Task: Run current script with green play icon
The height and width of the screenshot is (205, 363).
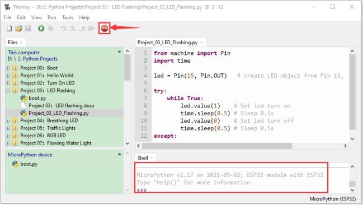Action: [41, 29]
